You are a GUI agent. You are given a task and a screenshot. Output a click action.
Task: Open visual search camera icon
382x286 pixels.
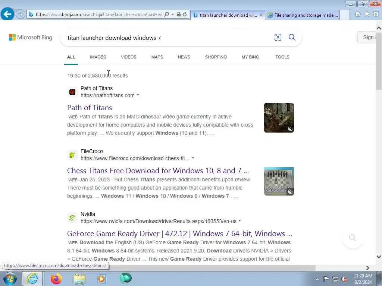[278, 37]
